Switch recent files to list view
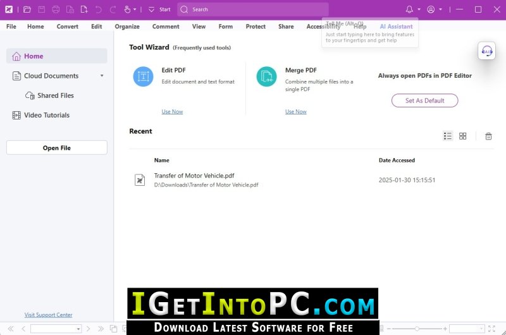This screenshot has width=506, height=335. 448,136
